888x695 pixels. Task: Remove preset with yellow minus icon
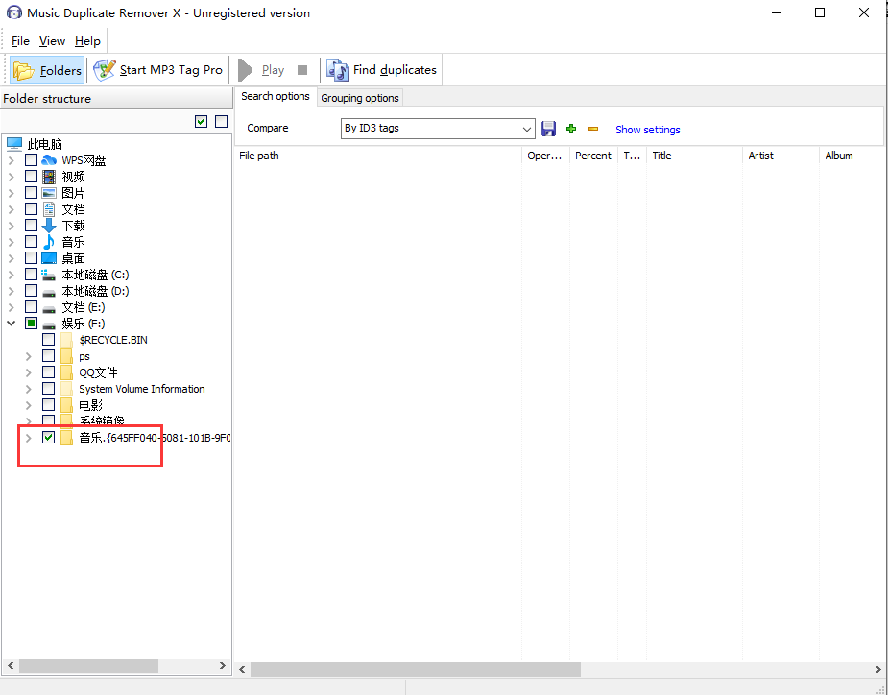coord(593,129)
